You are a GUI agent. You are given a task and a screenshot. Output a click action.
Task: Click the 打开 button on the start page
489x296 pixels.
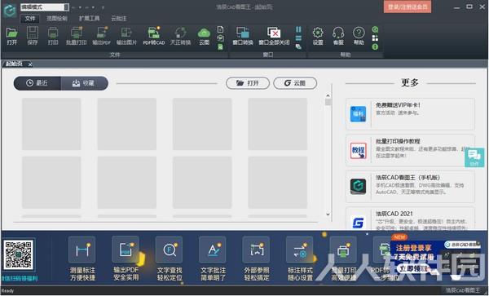(x=248, y=83)
